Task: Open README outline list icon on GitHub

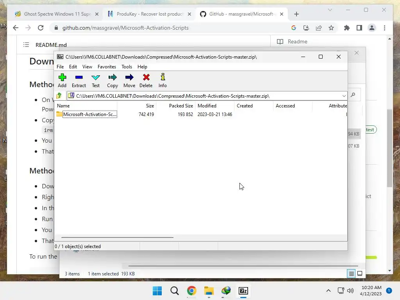Action: click(x=26, y=45)
